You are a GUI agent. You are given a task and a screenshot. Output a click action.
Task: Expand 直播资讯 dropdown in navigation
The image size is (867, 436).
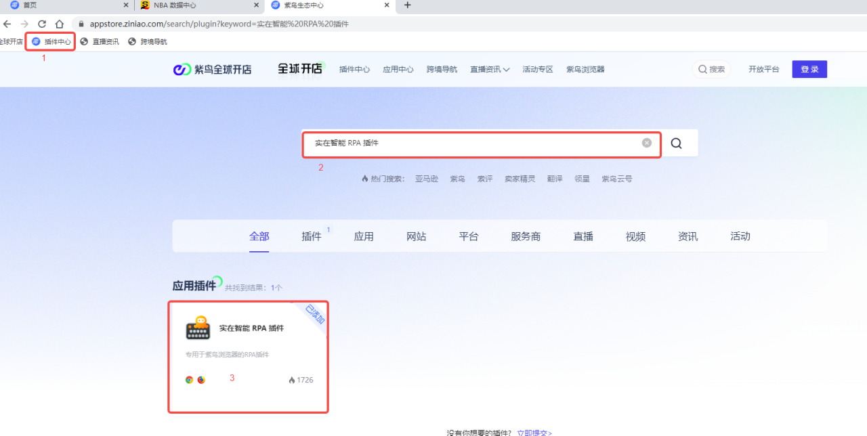pos(490,69)
